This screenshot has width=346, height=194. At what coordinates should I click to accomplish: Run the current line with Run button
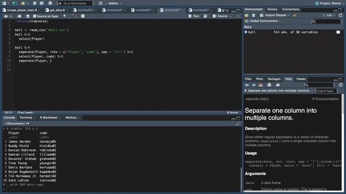point(194,16)
